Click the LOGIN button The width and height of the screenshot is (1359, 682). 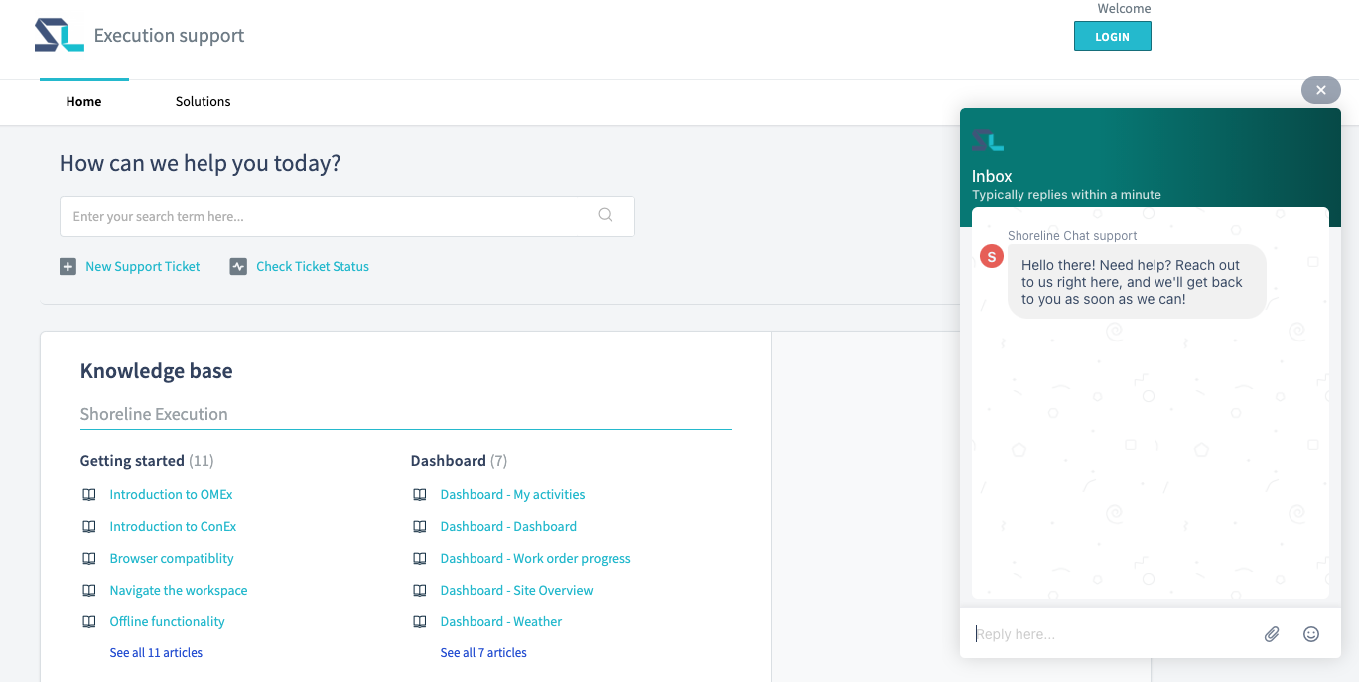1113,36
